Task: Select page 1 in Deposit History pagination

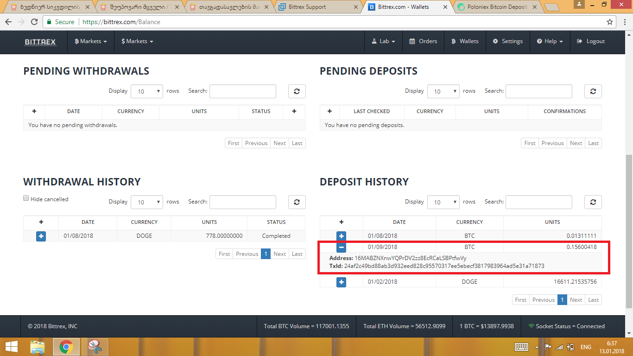Action: coord(562,300)
